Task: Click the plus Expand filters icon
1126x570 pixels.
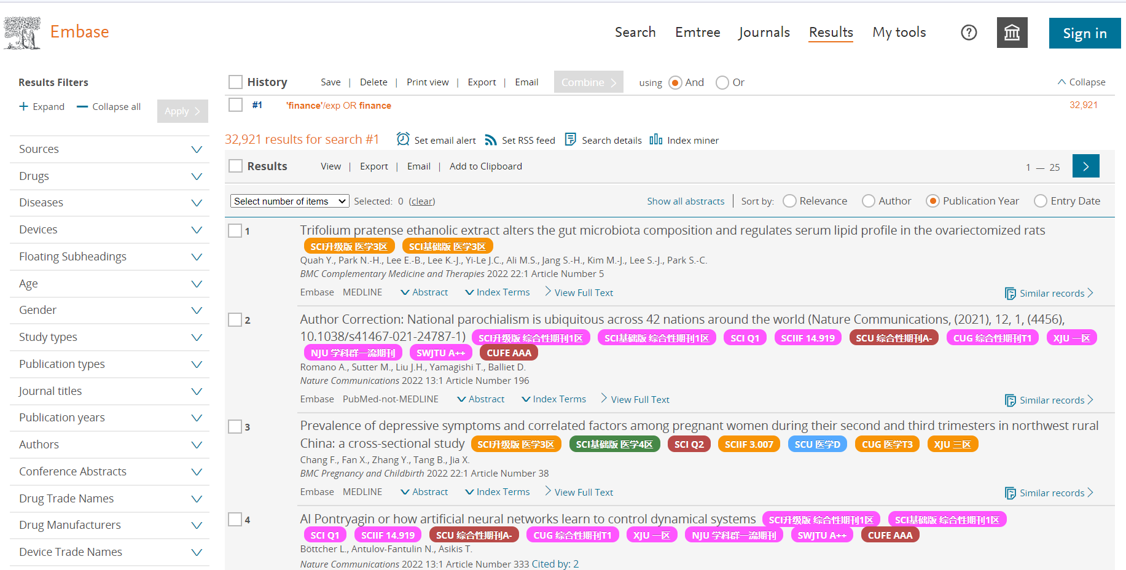Action: (x=23, y=106)
